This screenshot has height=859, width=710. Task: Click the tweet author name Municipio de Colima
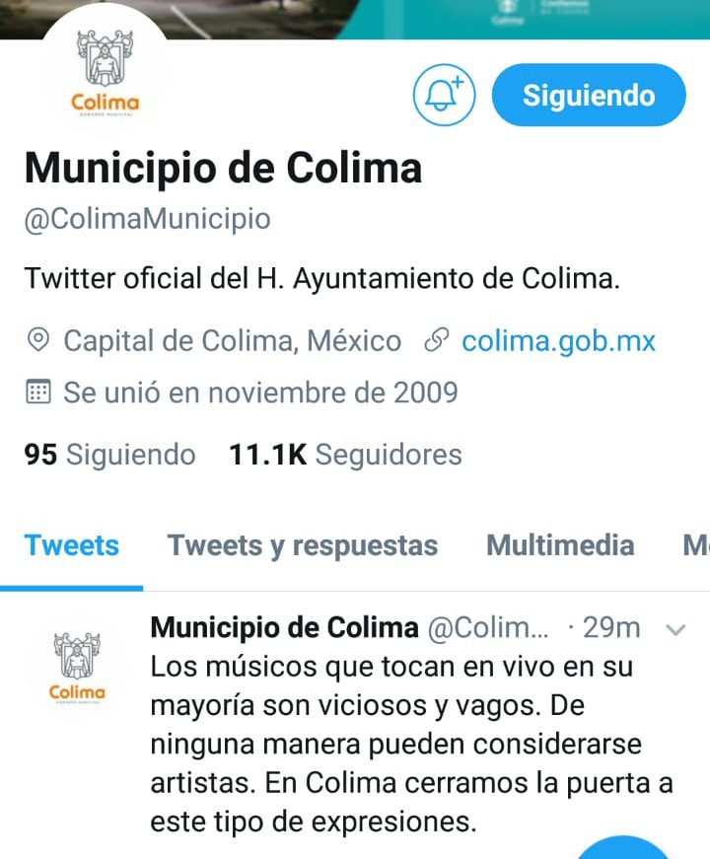click(x=284, y=627)
